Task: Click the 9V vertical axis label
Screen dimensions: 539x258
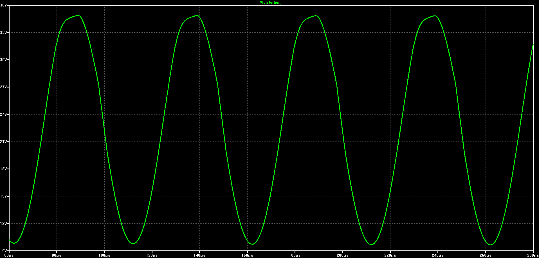Action: point(4,251)
